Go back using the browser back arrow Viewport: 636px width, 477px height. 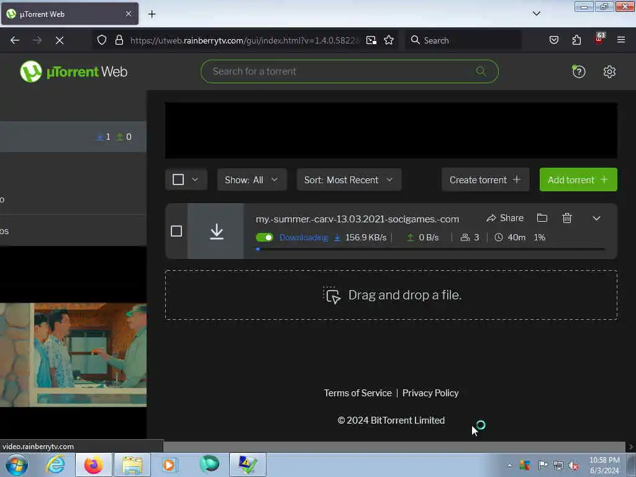click(15, 40)
